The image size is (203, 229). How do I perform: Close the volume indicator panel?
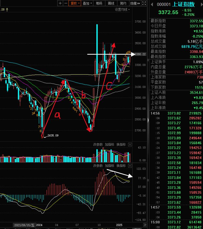pyautogui.click(x=130, y=145)
